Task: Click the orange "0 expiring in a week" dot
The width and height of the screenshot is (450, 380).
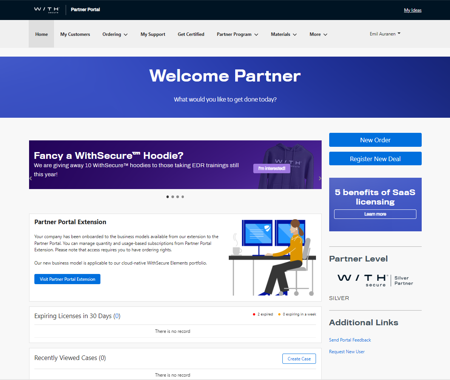Action: pos(279,314)
